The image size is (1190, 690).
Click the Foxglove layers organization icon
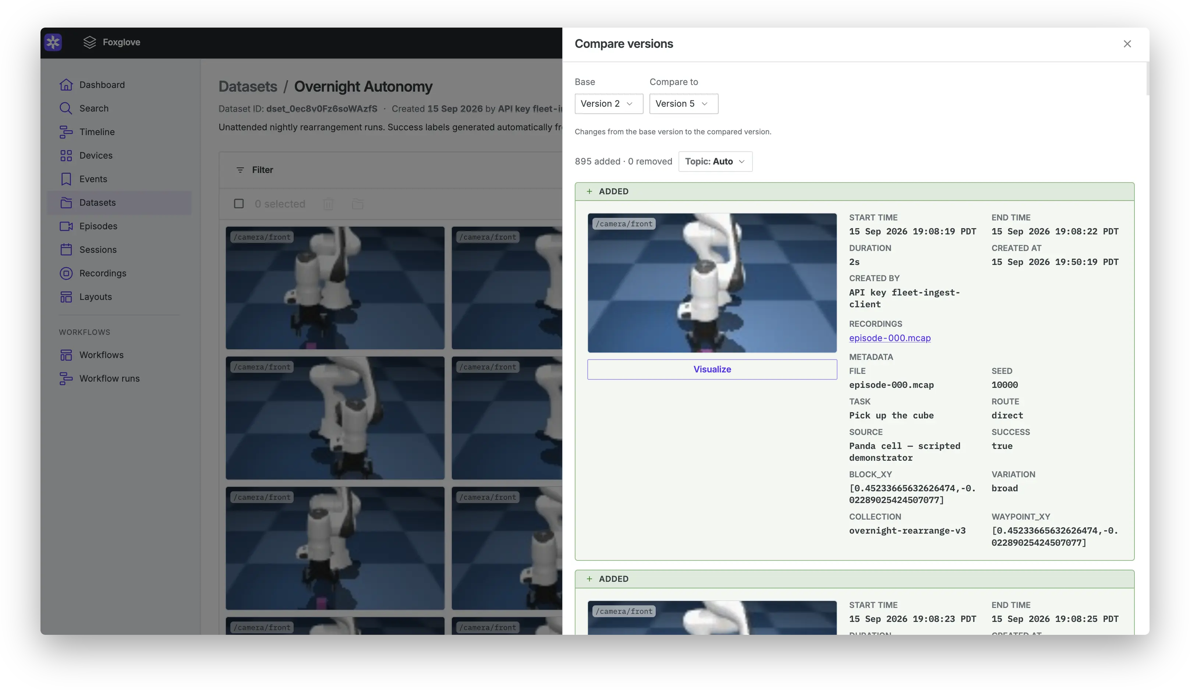tap(90, 43)
